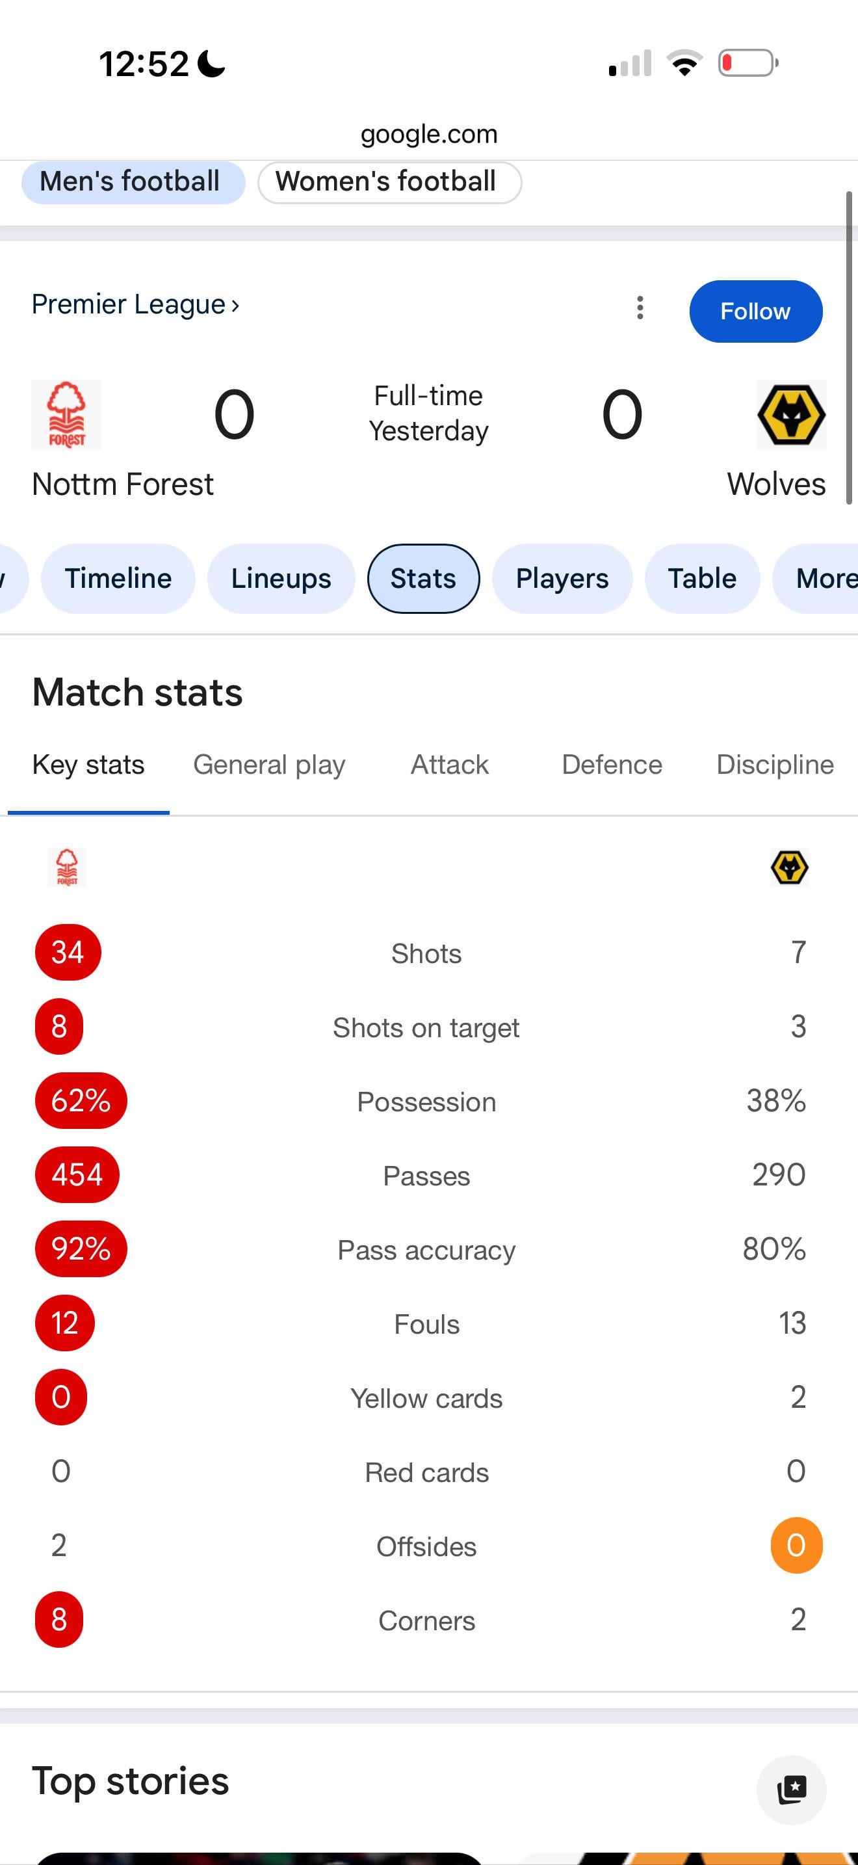This screenshot has width=858, height=1865.
Task: Tap the small Wolves icon above stats
Action: coord(789,867)
